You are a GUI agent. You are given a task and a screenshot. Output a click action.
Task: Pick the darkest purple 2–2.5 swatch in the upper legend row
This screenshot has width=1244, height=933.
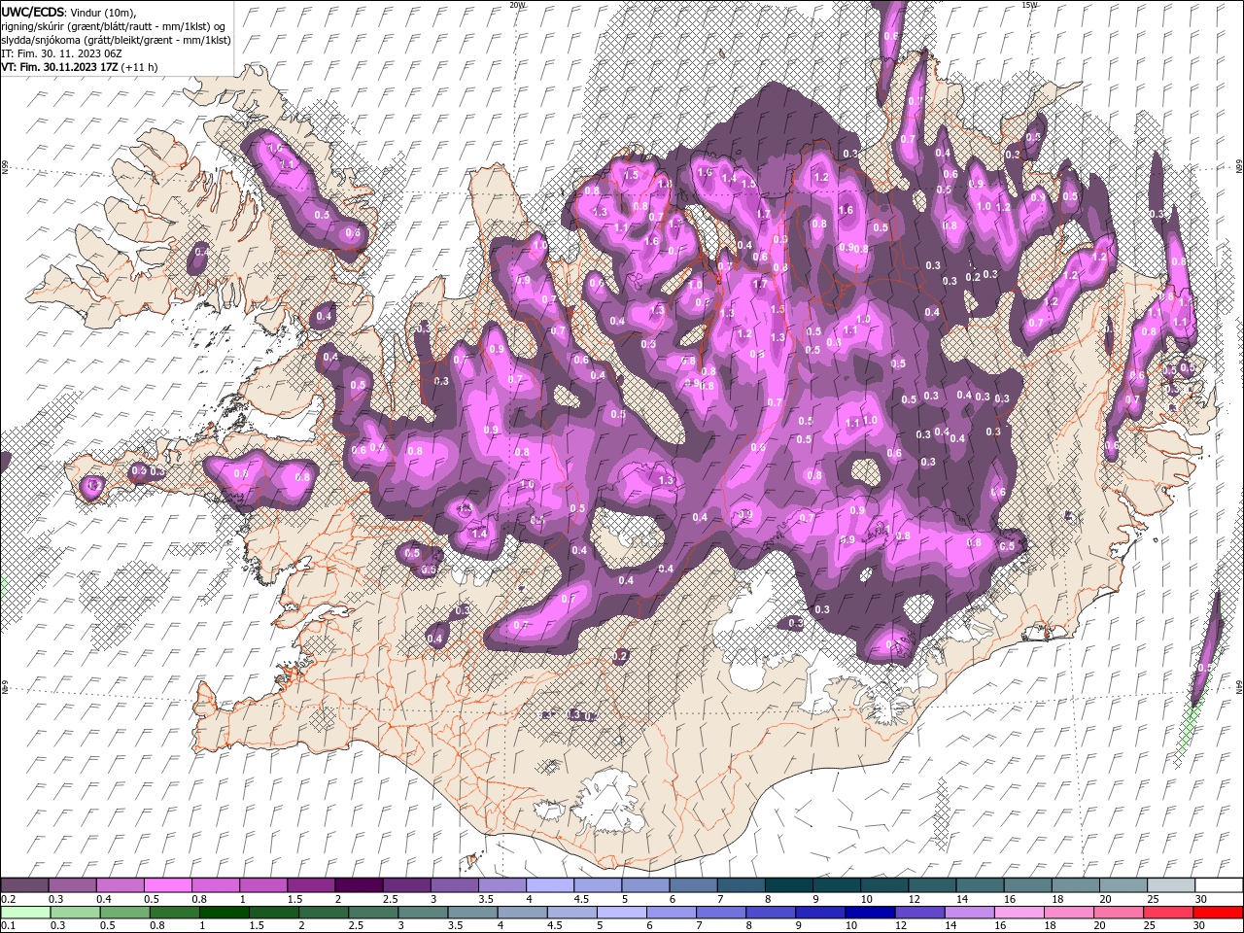tap(359, 885)
